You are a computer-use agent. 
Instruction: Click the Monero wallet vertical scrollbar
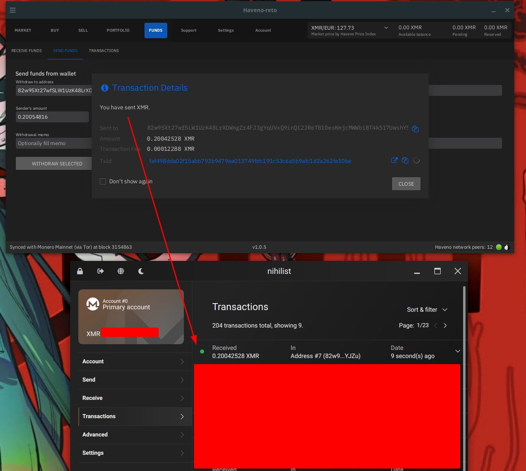(x=464, y=378)
